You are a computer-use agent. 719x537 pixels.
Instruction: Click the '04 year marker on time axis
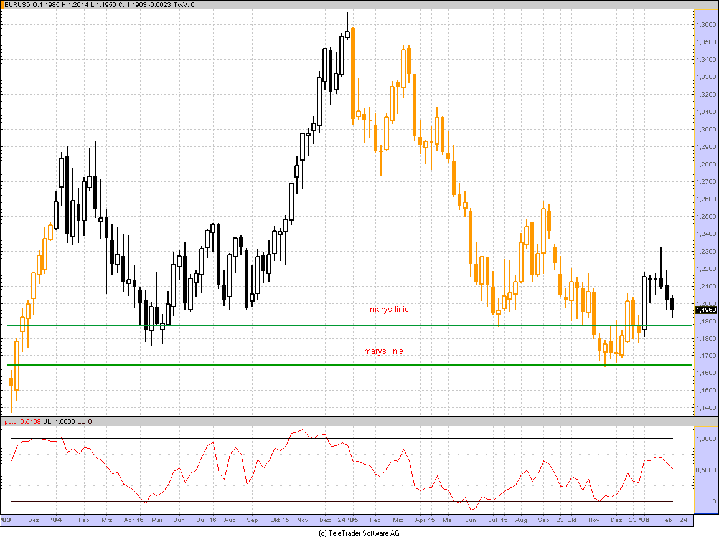click(x=57, y=520)
